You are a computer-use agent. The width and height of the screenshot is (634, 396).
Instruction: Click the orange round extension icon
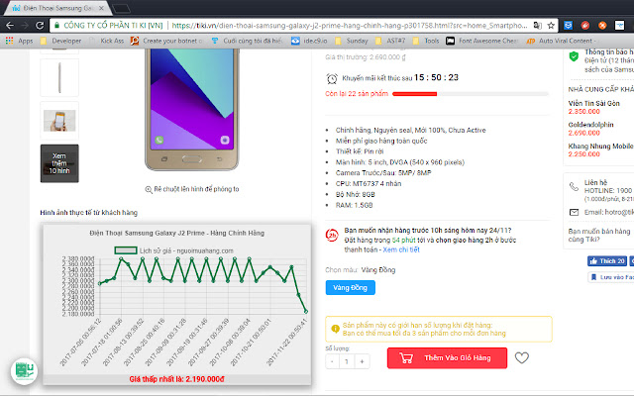click(x=602, y=26)
